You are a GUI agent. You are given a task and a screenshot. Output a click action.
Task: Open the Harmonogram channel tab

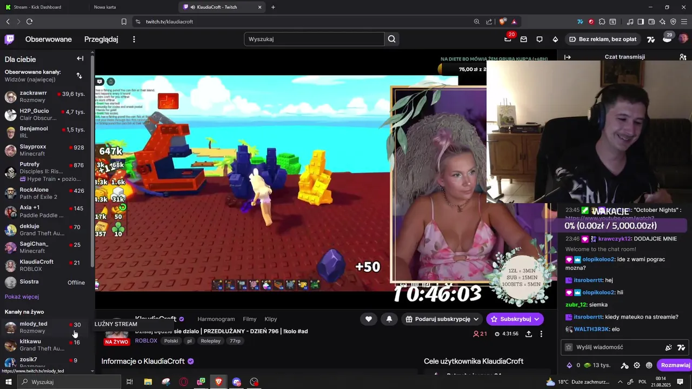coord(216,319)
